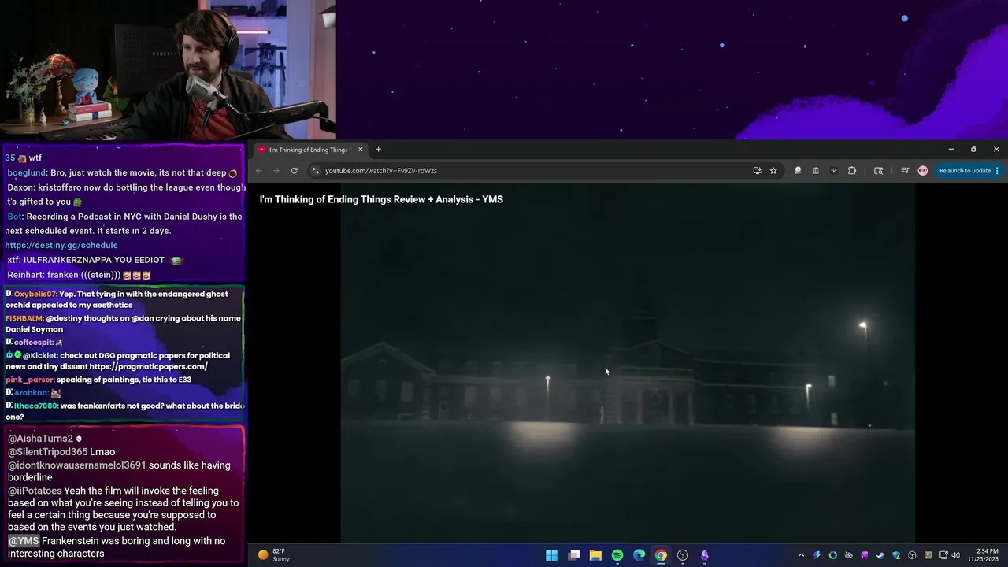Click the '@iiPotatoes' chat mention
Image resolution: width=1008 pixels, height=567 pixels.
(x=35, y=491)
